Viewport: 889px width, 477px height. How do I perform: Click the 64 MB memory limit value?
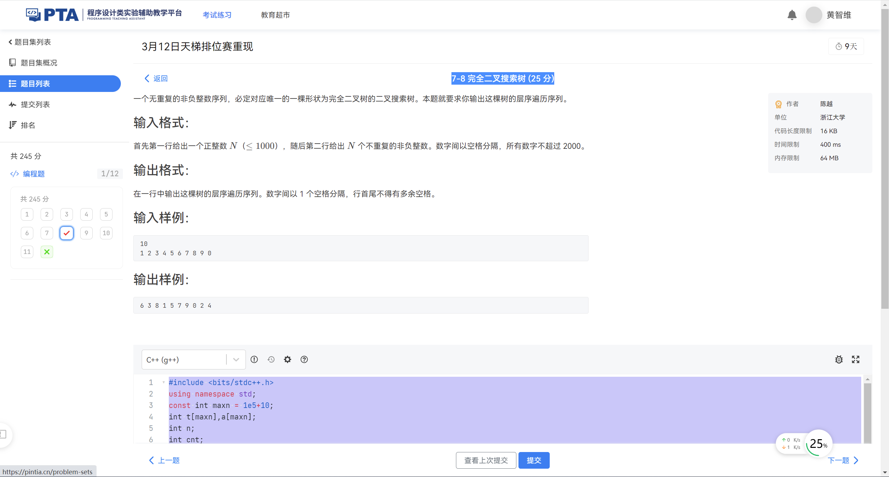pyautogui.click(x=829, y=158)
